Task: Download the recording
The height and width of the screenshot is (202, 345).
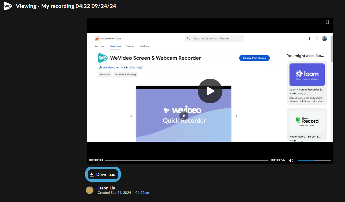Action: [103, 174]
